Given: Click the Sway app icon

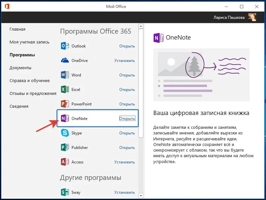Looking at the screenshot, I should (65, 192).
